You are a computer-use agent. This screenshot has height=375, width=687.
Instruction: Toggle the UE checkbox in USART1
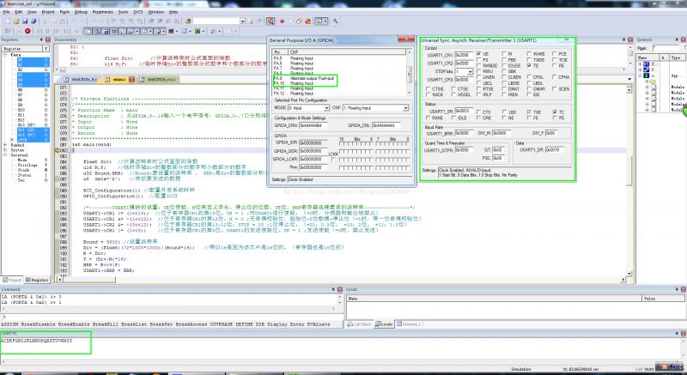click(477, 53)
